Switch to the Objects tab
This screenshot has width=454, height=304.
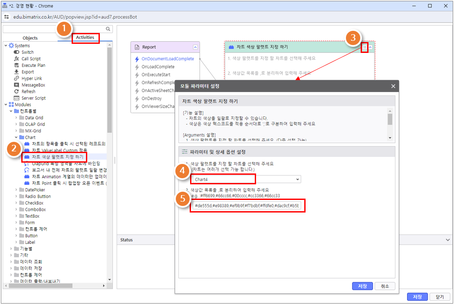pos(30,38)
